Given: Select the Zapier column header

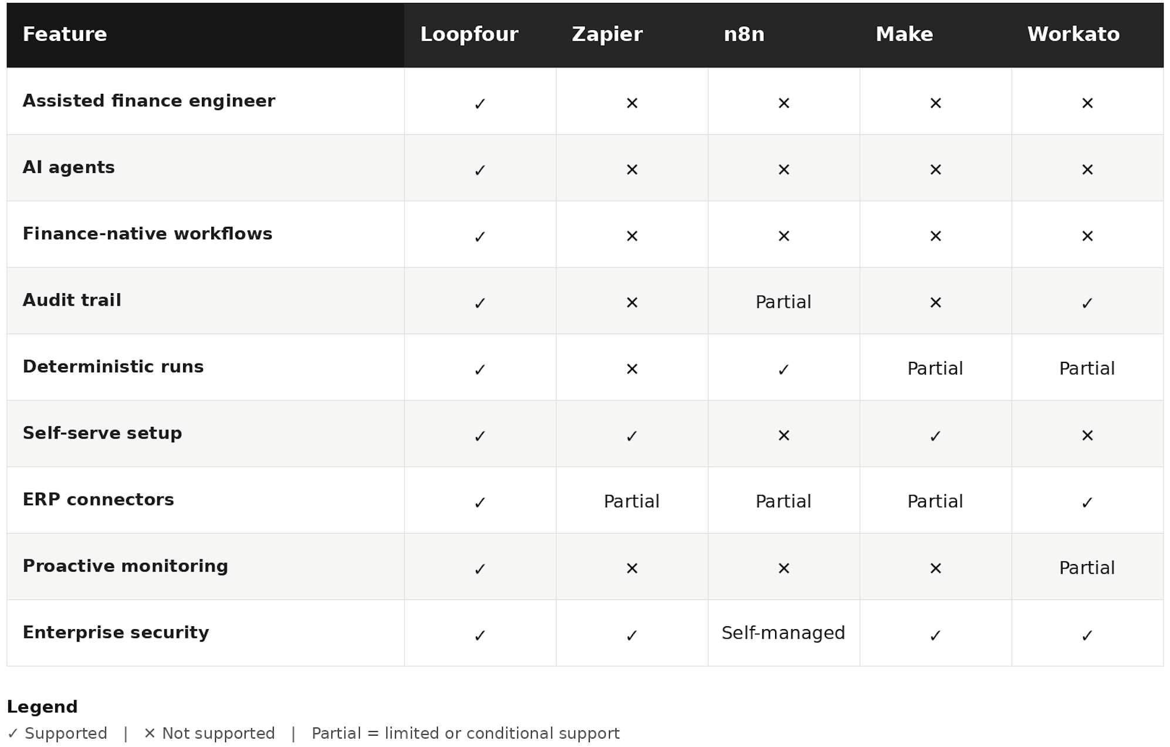Looking at the screenshot, I should pos(607,34).
